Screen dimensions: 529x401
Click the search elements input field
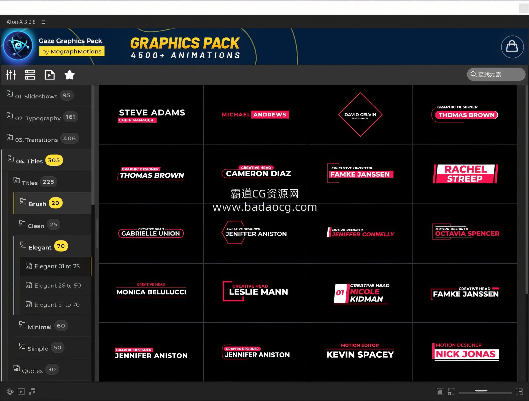click(496, 74)
